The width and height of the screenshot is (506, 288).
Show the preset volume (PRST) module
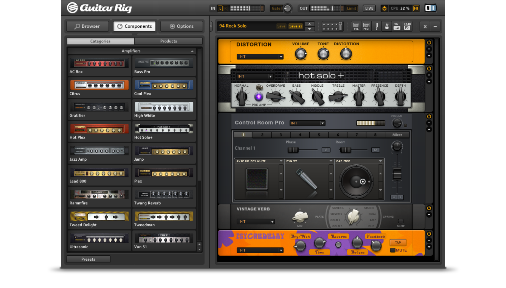pyautogui.click(x=397, y=26)
